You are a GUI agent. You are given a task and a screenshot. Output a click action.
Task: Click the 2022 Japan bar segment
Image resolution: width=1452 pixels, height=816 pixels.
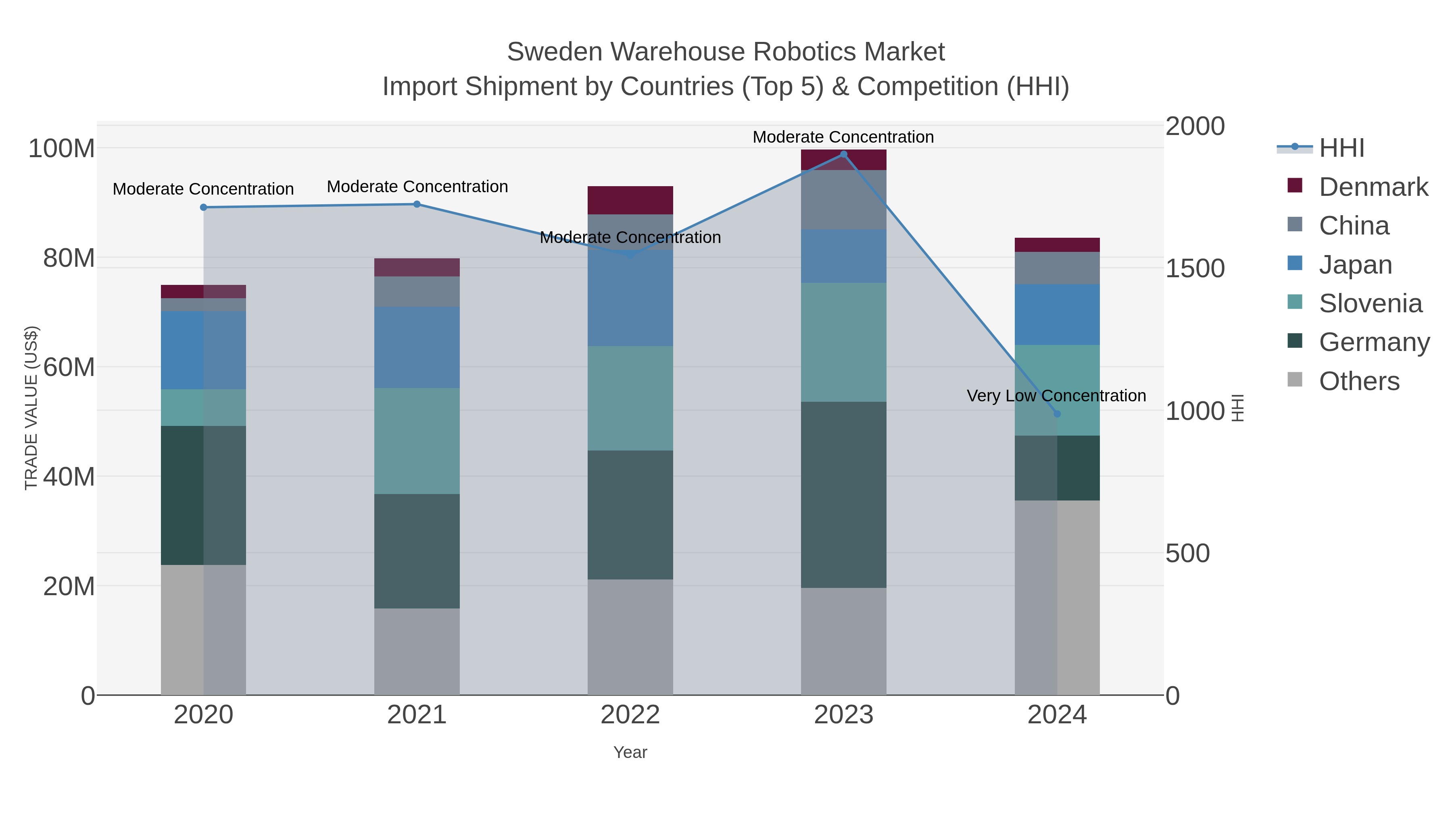click(x=631, y=298)
